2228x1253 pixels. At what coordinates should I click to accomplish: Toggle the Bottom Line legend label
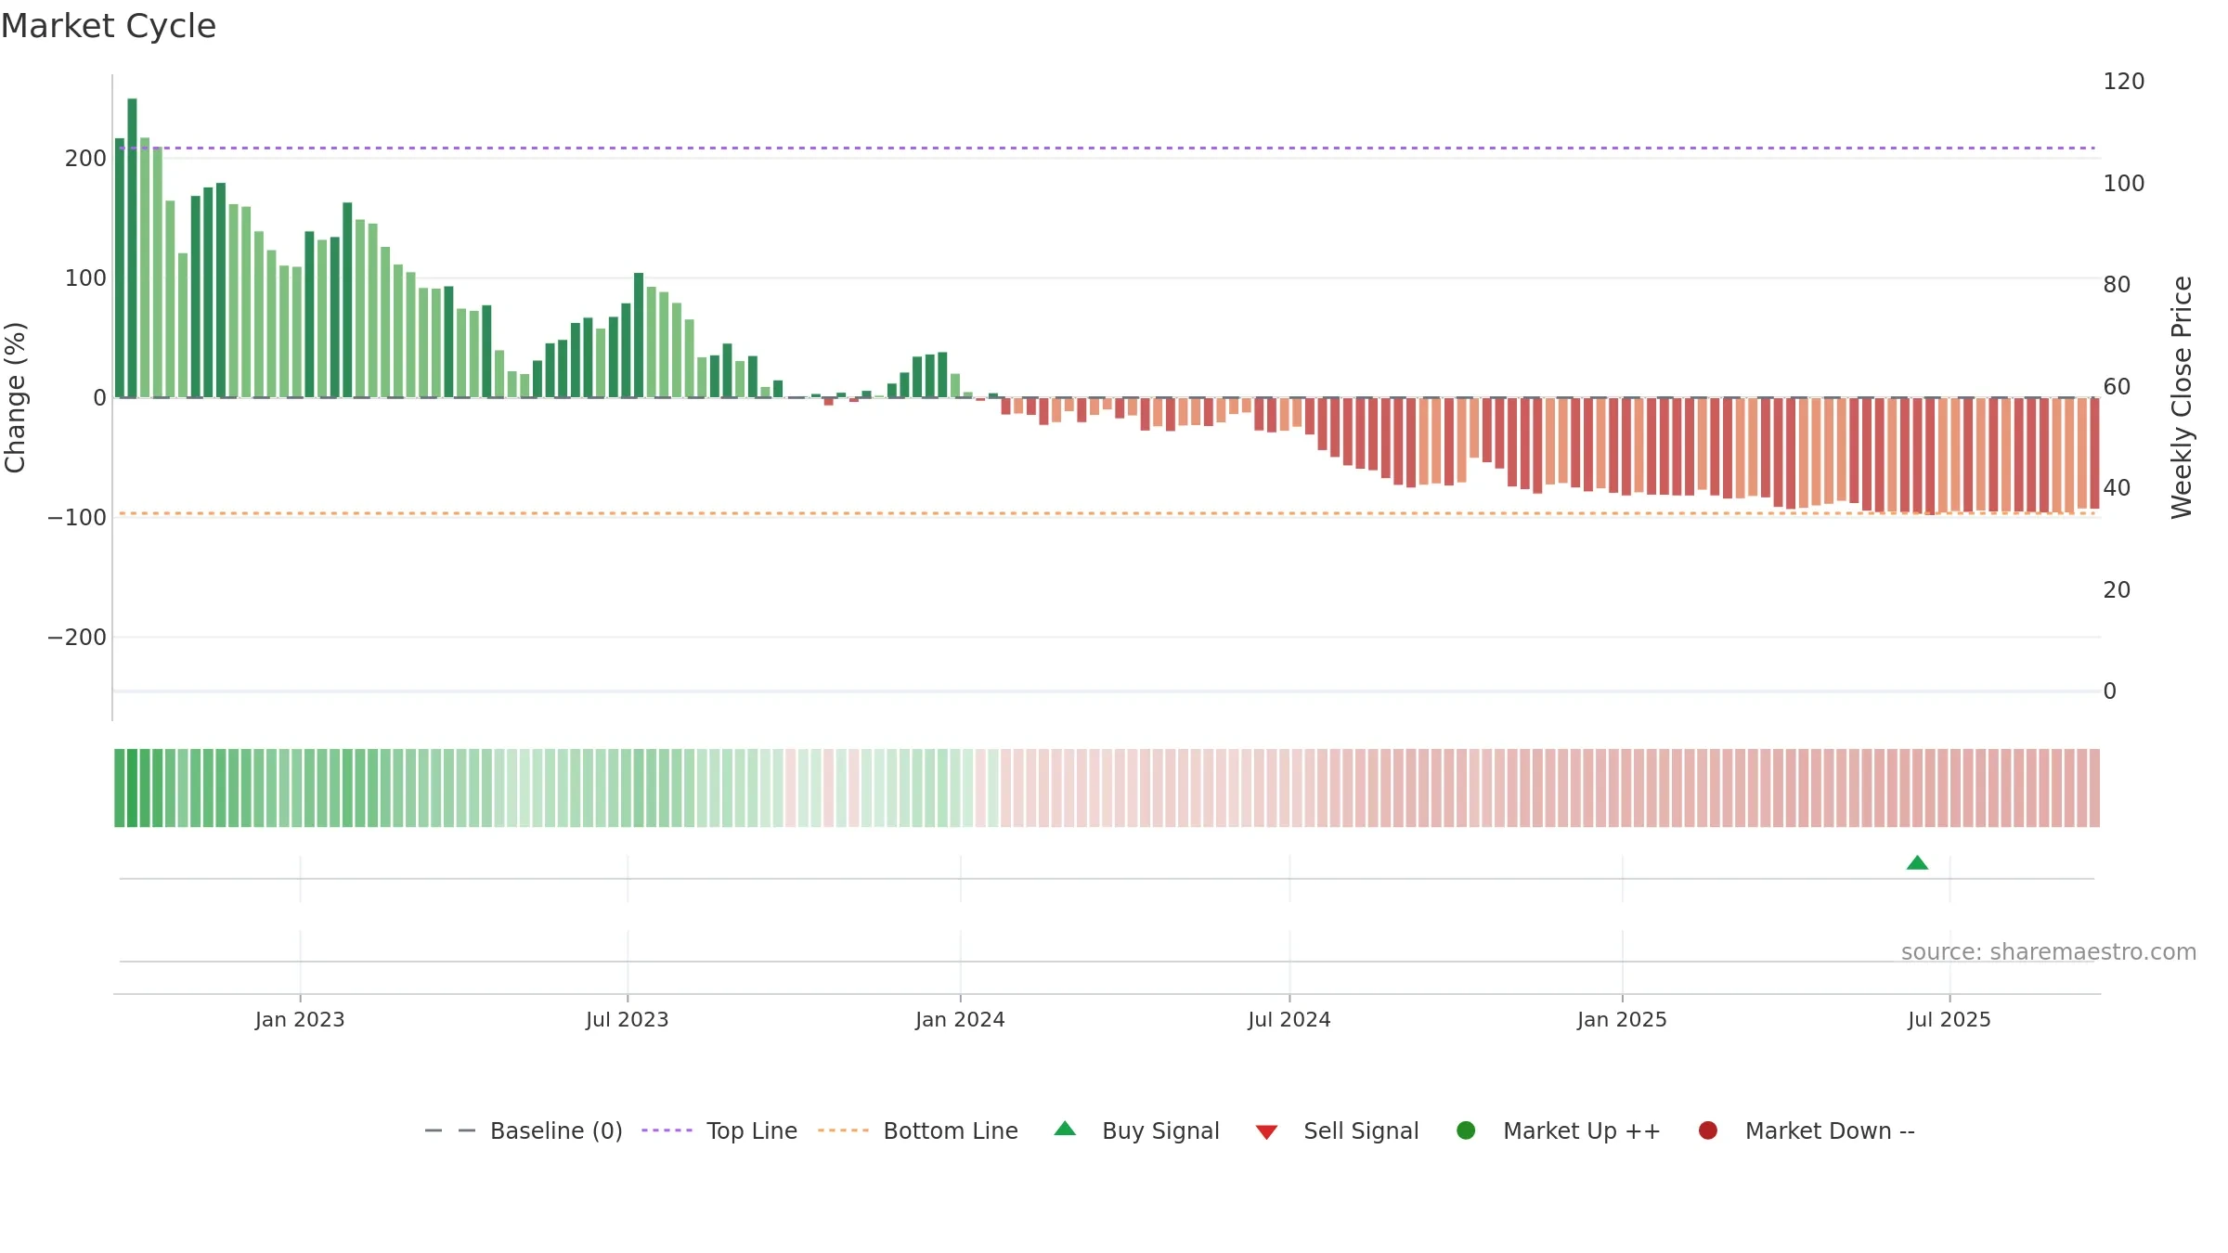tap(951, 1130)
